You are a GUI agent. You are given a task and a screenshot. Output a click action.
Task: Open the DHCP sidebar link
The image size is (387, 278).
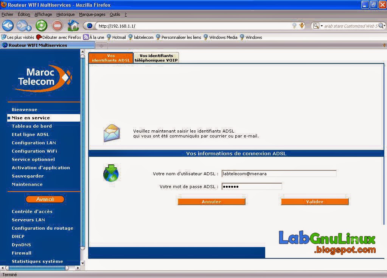pos(18,236)
